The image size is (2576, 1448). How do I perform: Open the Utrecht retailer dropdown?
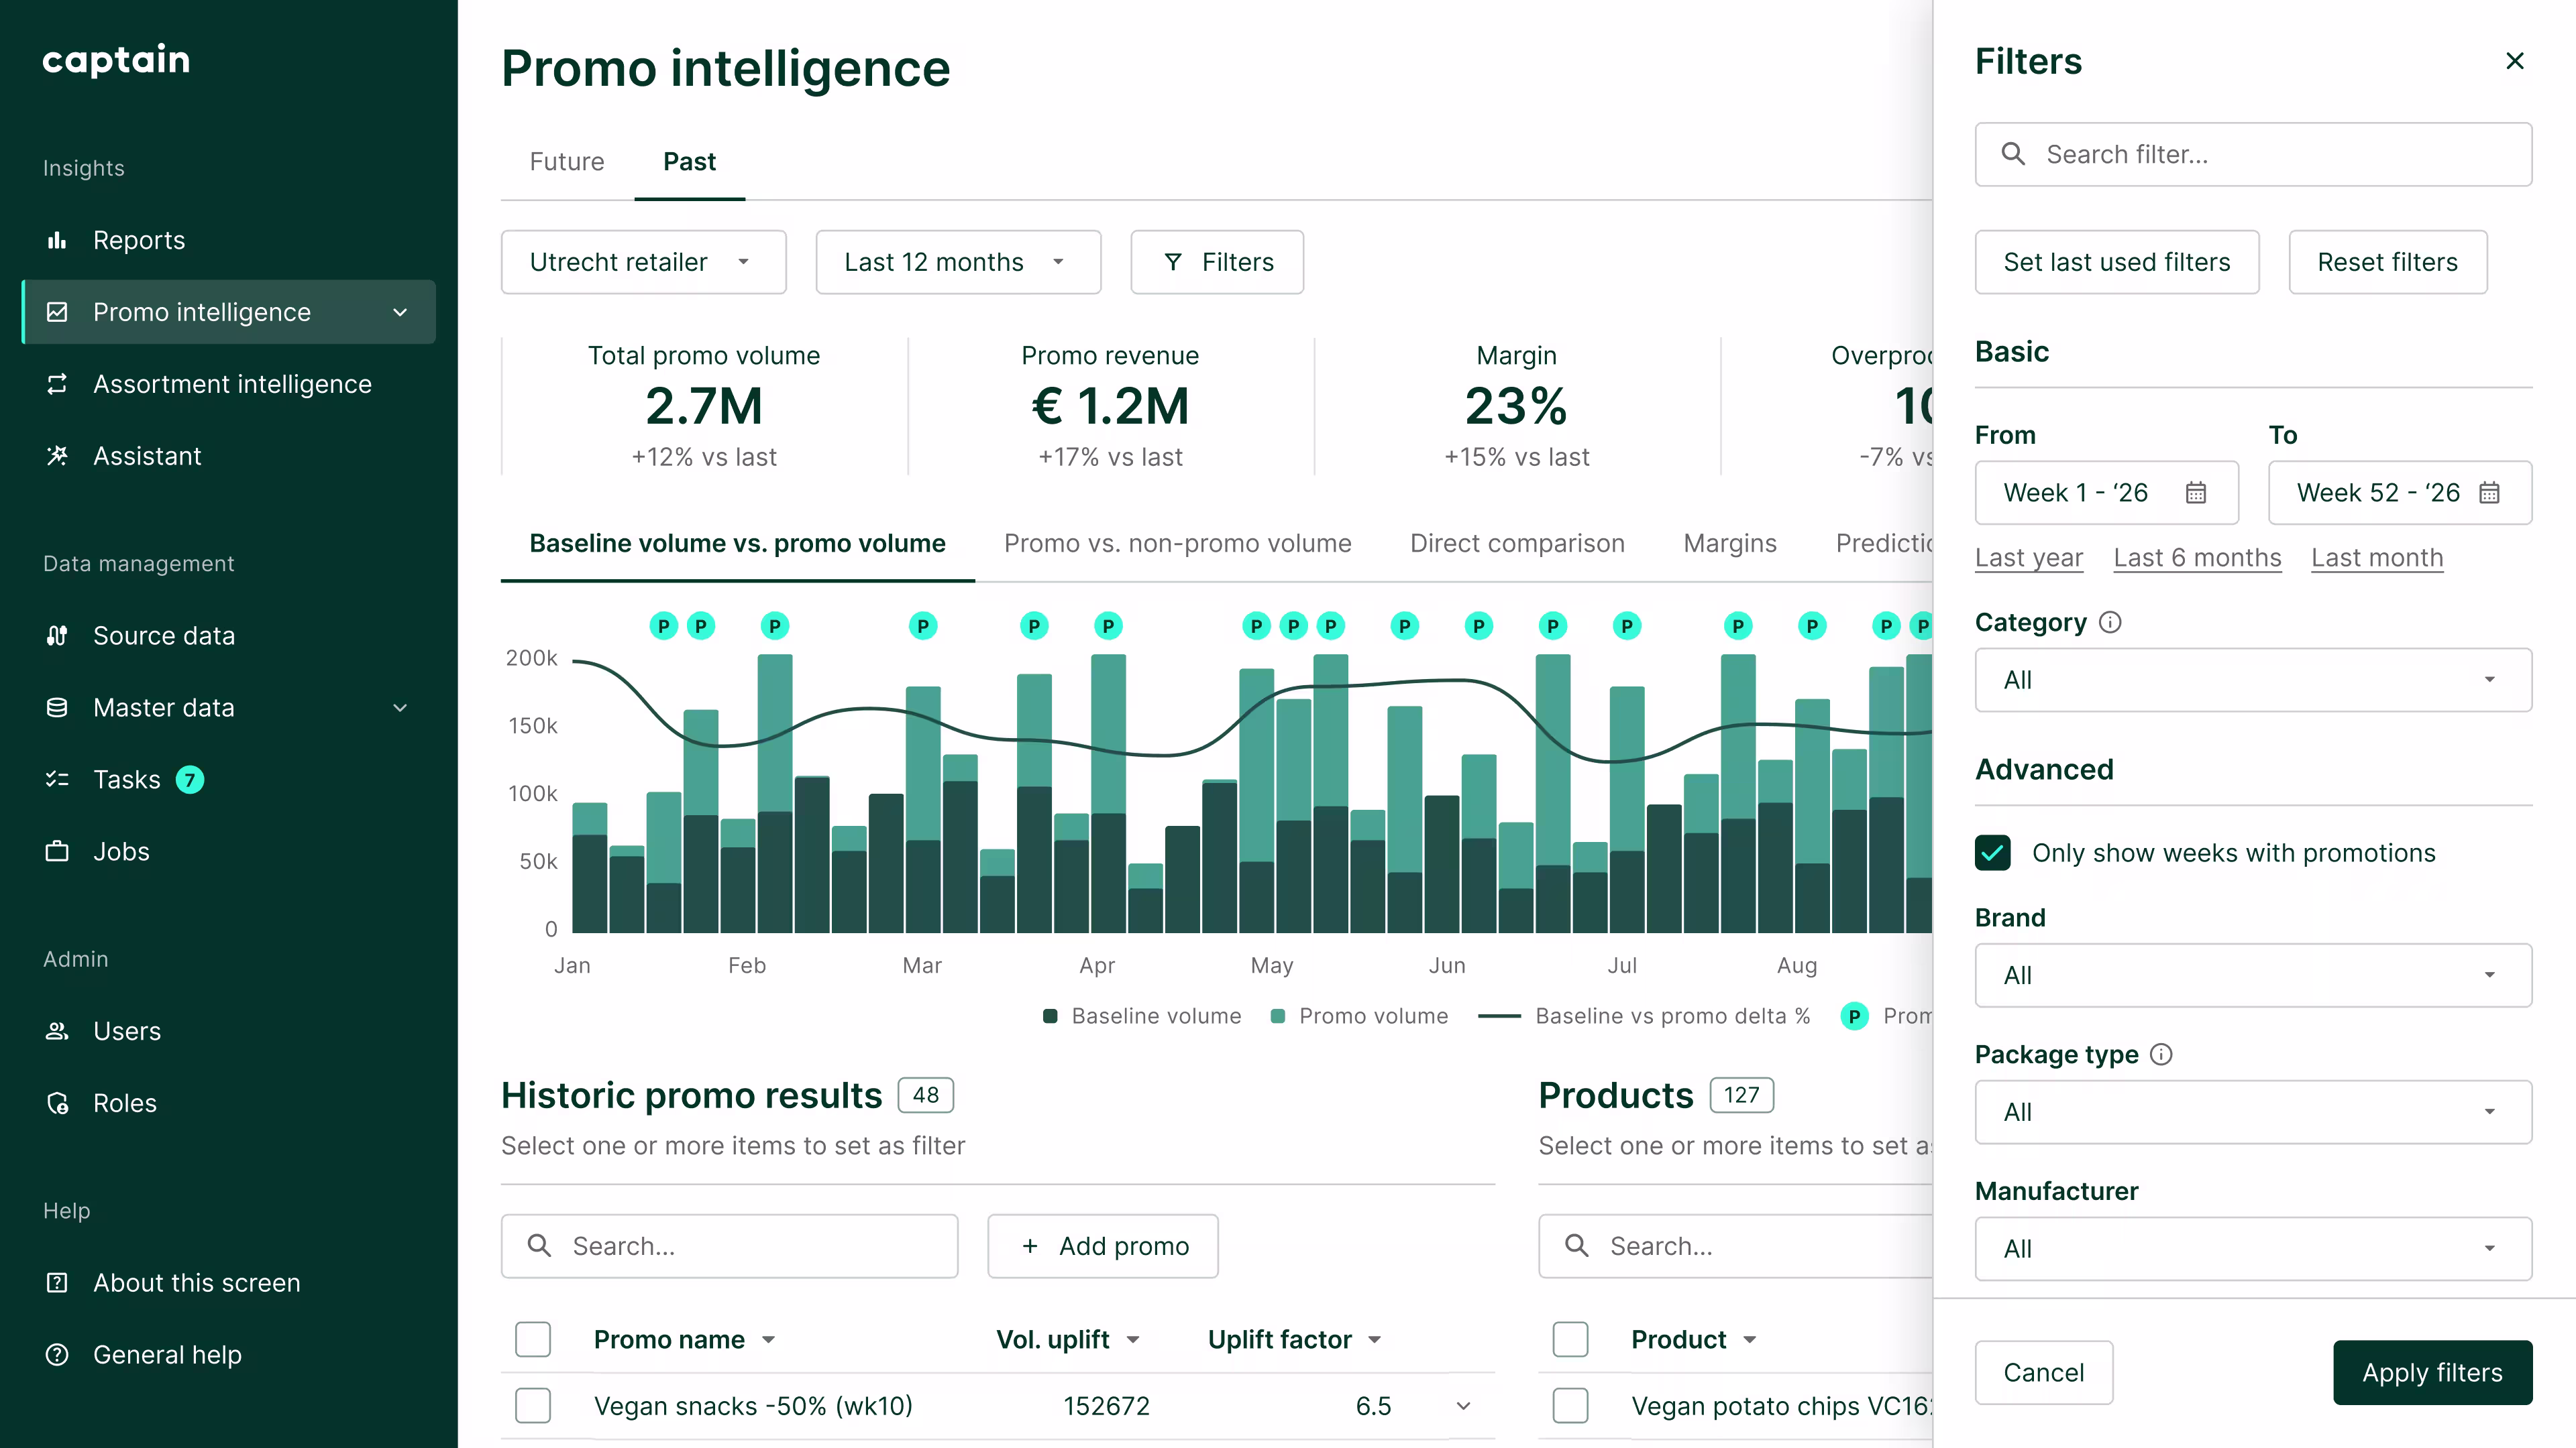(643, 262)
